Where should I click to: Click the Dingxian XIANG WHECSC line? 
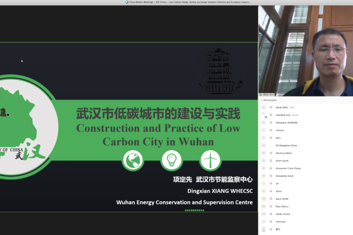pos(220,191)
